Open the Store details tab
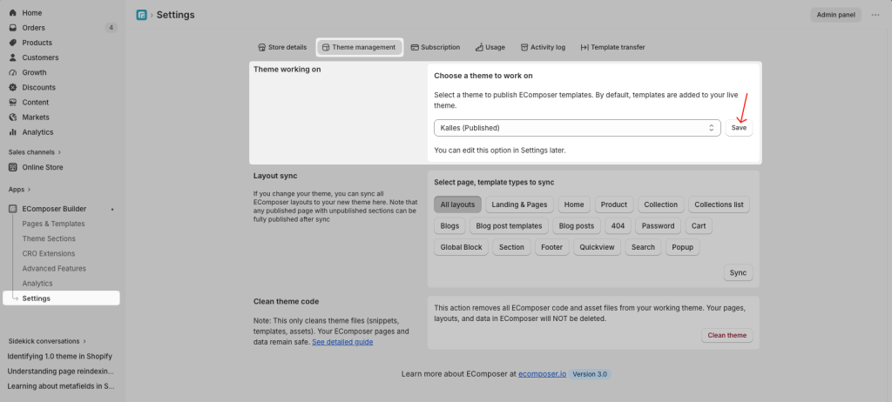Viewport: 892px width, 402px height. pos(282,47)
